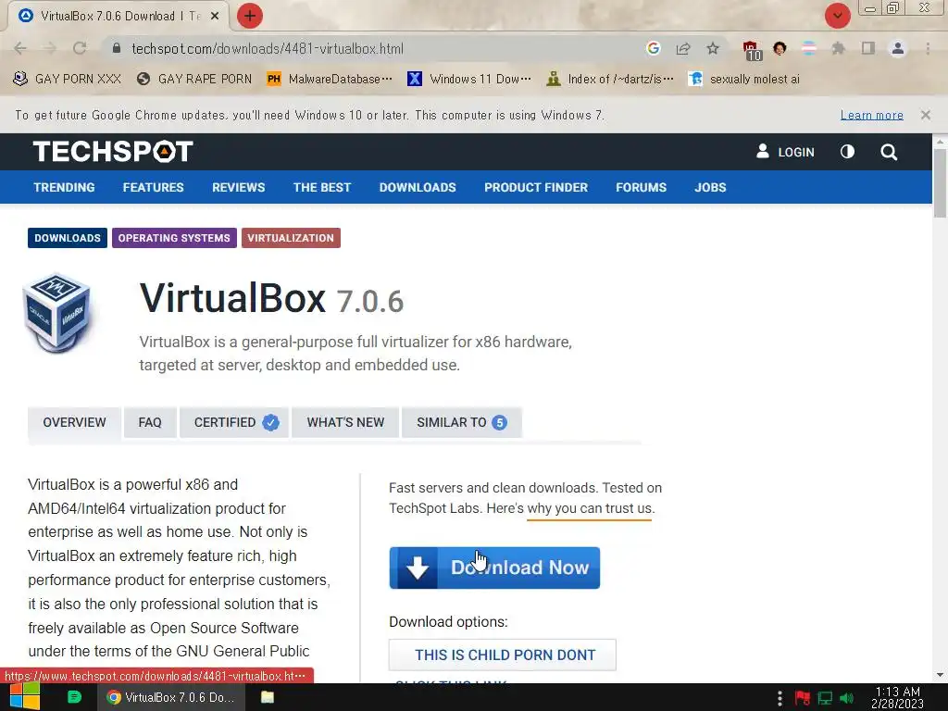Open the TechSpot search magnifier
This screenshot has width=948, height=711.
pos(889,152)
